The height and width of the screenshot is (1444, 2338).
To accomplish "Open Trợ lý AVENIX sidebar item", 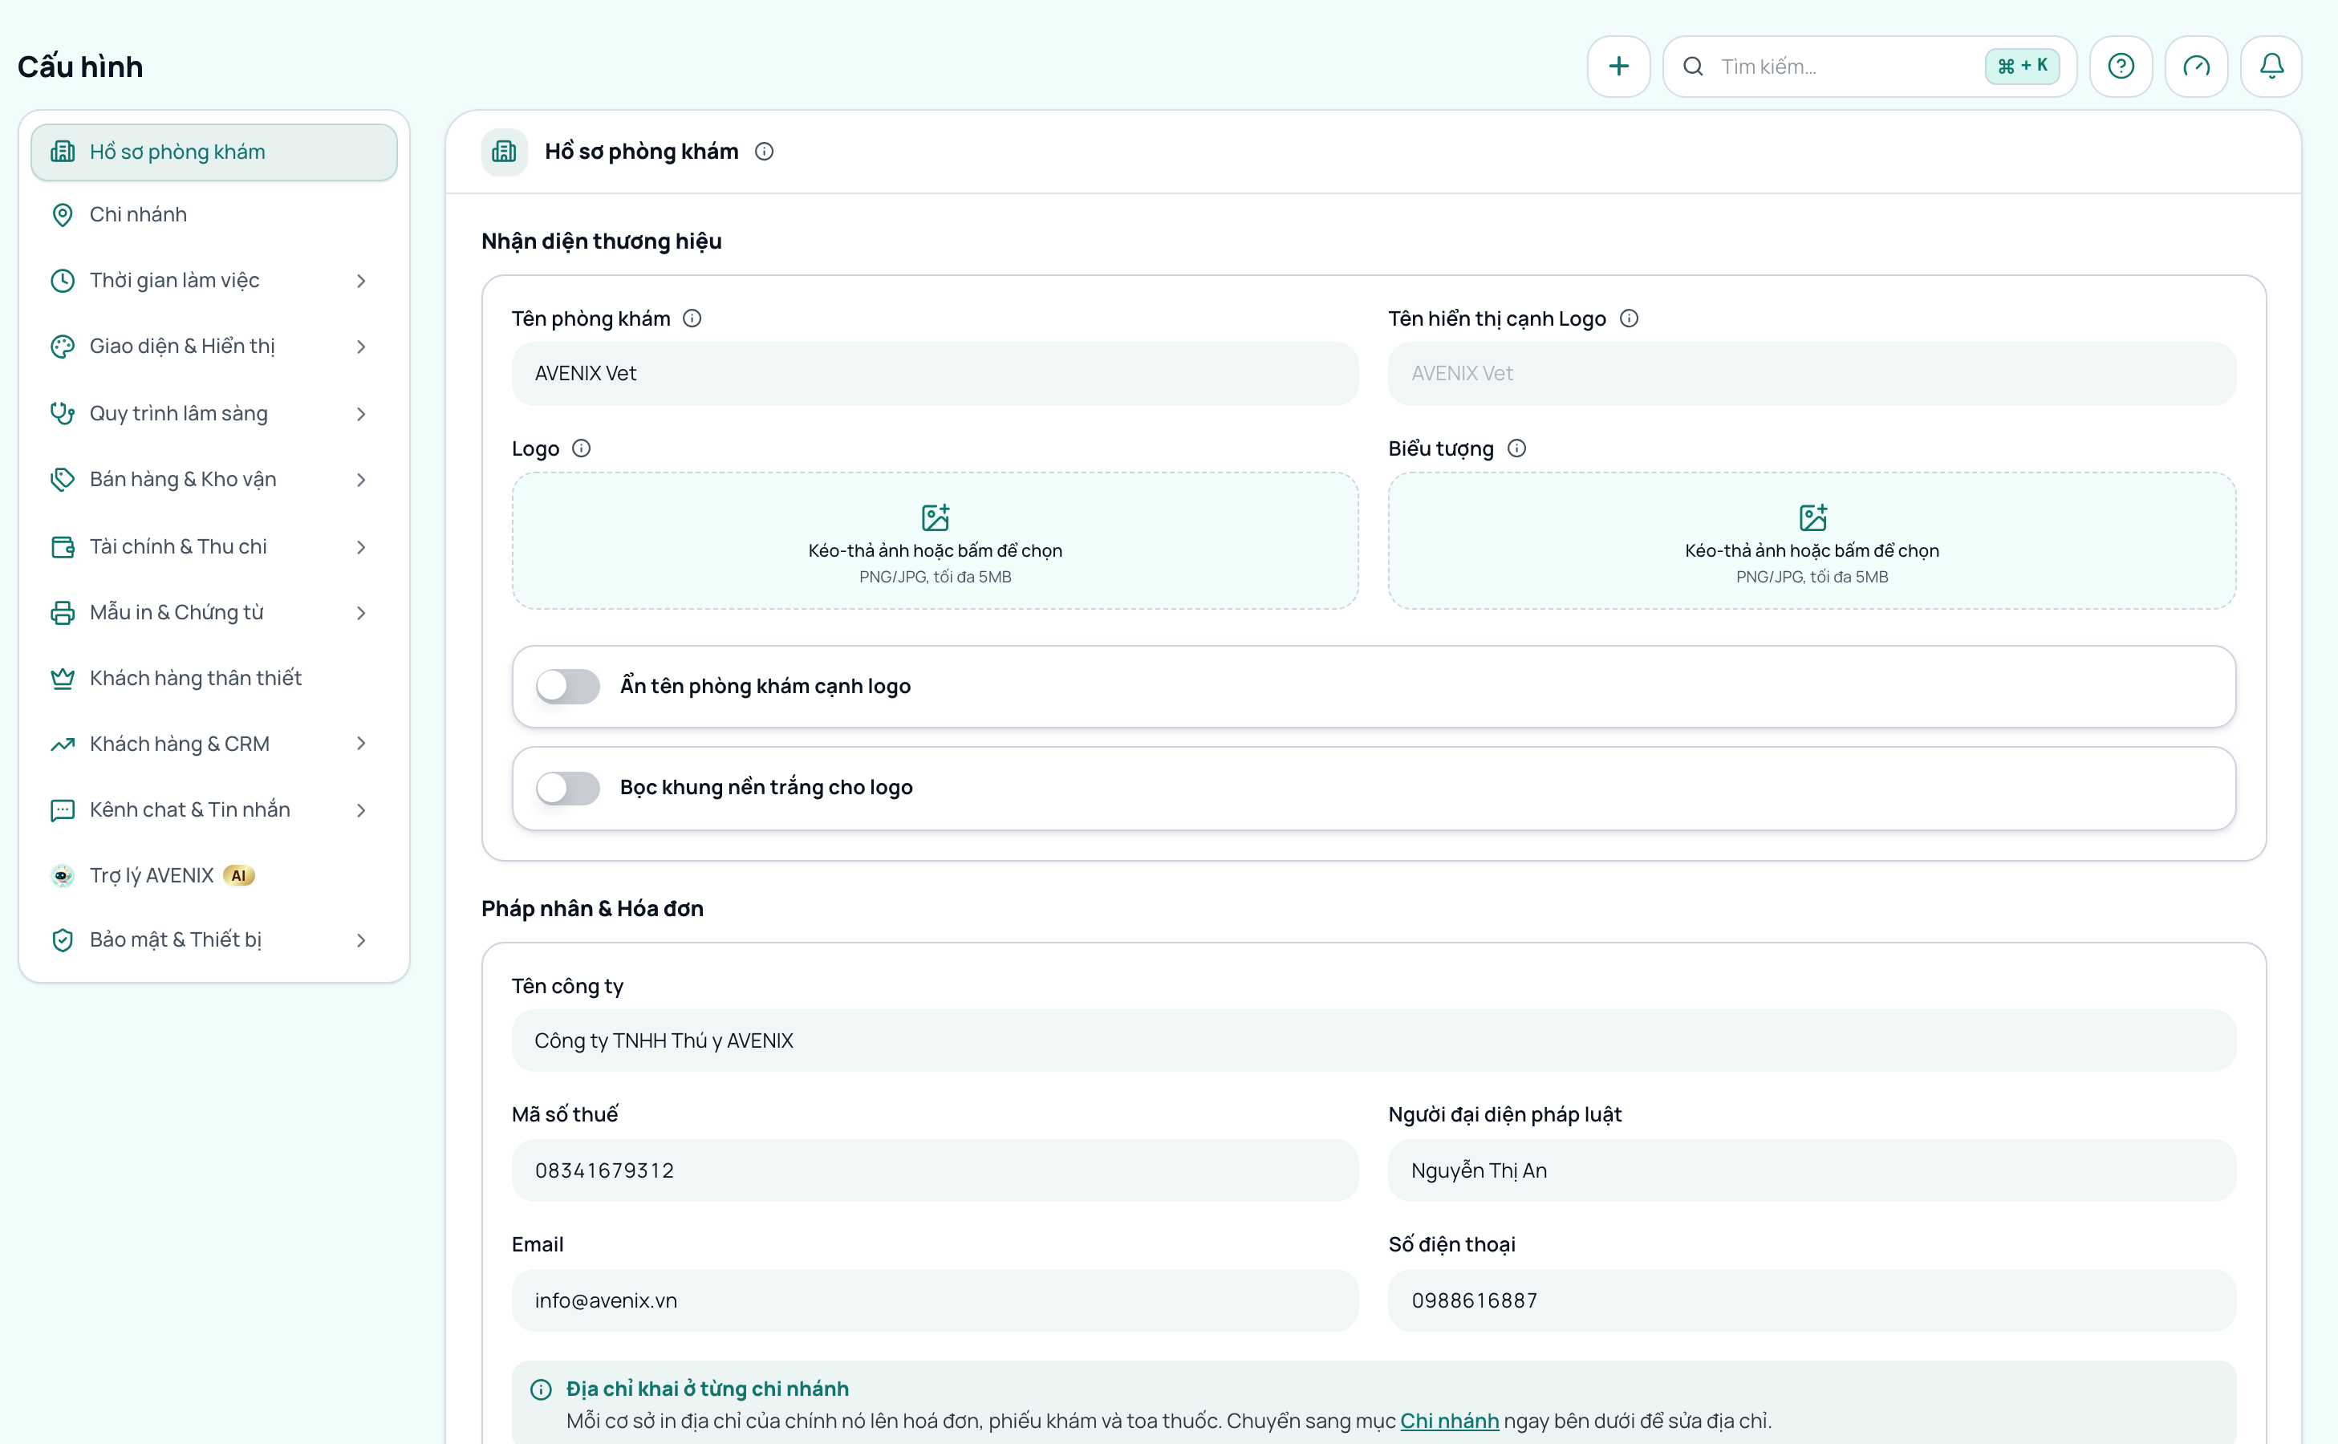I will [x=214, y=876].
